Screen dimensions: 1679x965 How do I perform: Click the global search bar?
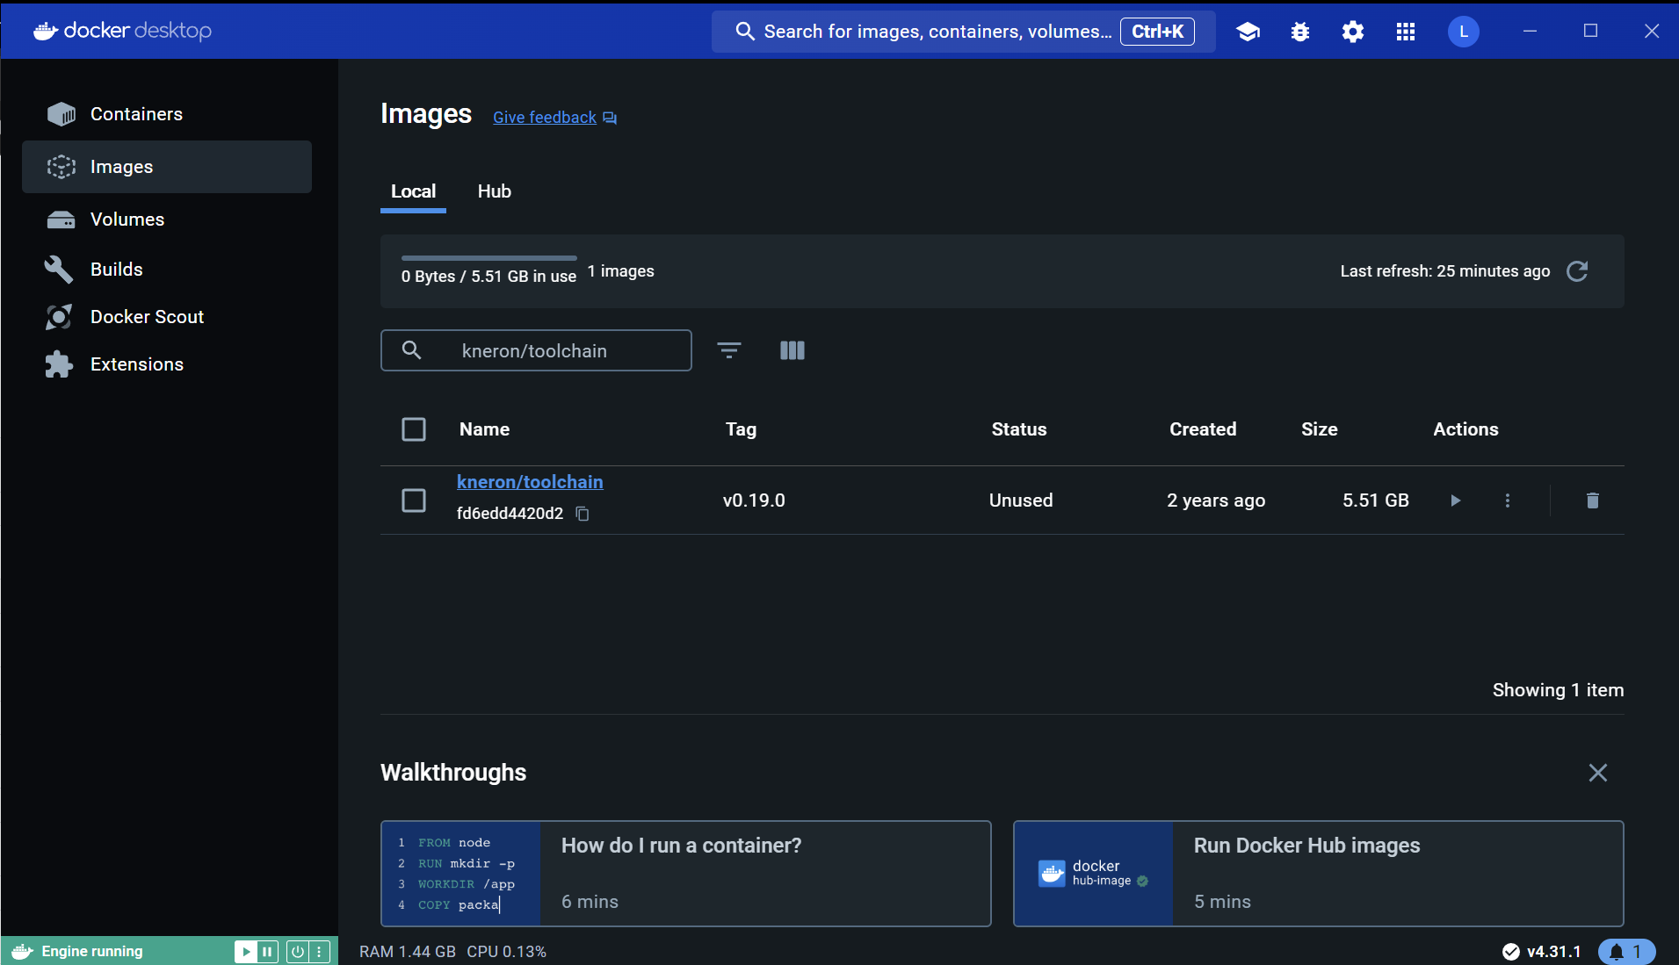964,32
